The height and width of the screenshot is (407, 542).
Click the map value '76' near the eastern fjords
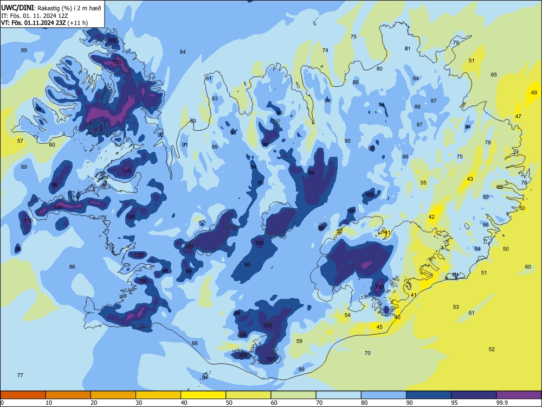(x=524, y=183)
